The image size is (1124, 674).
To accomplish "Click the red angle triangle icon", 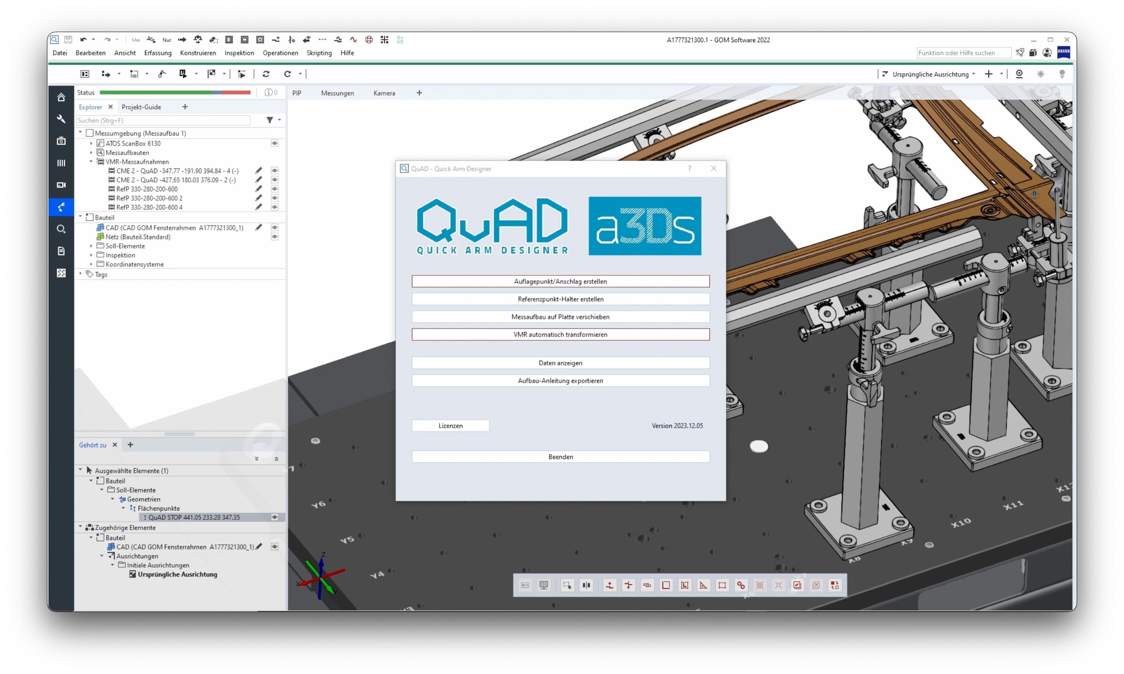I will point(703,585).
